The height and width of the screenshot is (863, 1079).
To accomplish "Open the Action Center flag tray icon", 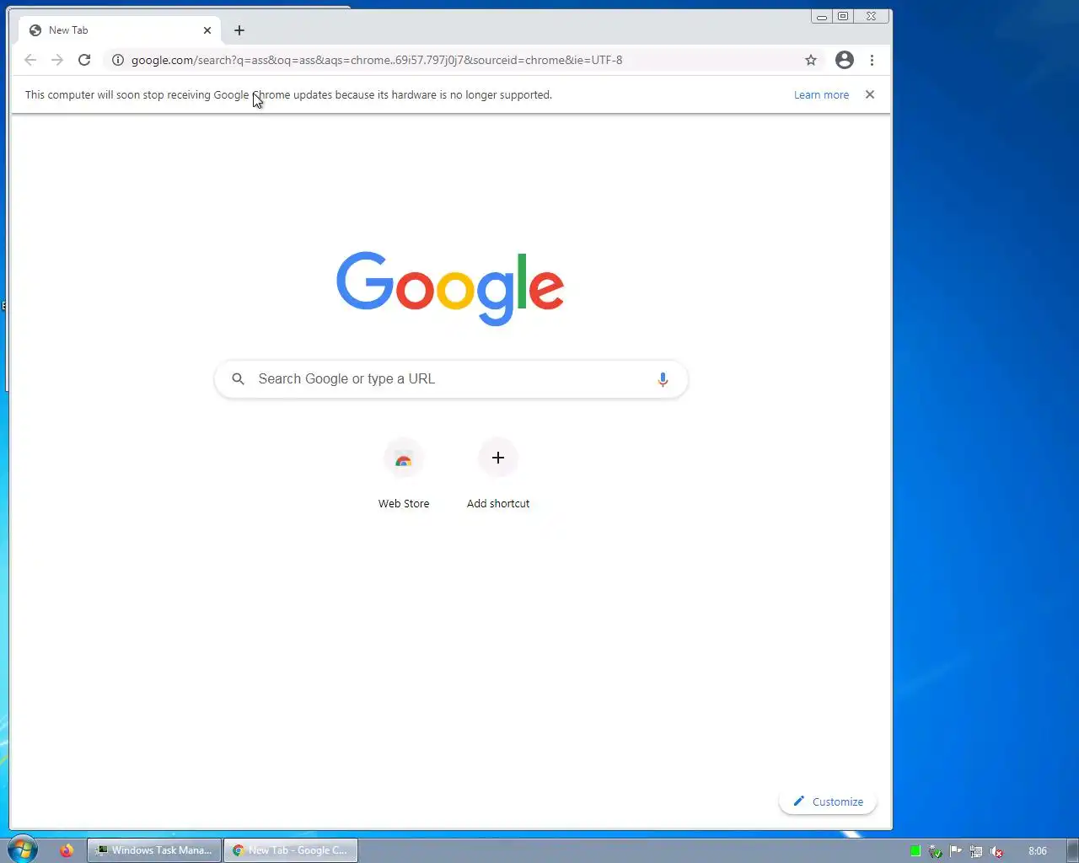I will 956,851.
